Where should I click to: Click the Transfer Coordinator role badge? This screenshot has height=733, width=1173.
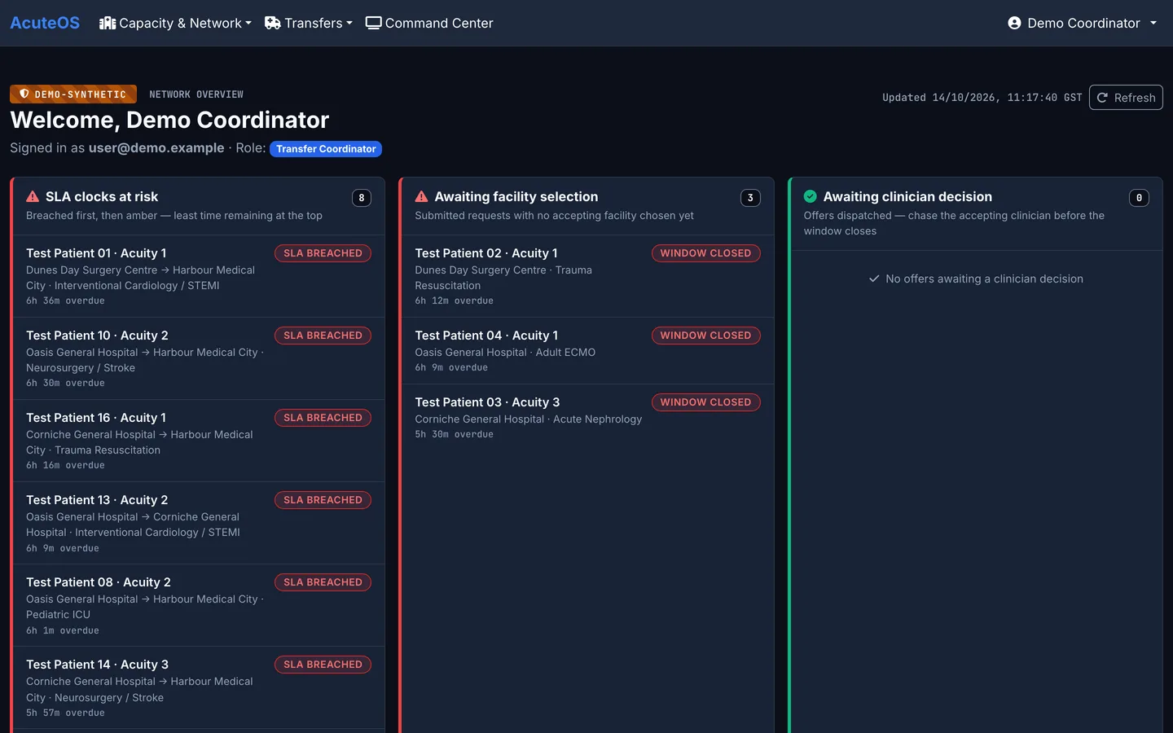(326, 149)
